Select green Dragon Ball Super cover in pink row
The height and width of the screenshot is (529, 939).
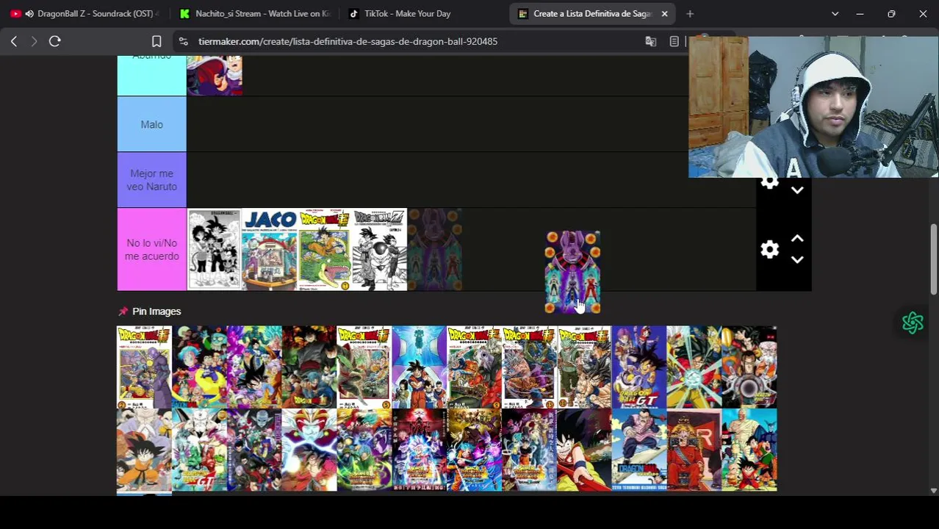tap(325, 250)
